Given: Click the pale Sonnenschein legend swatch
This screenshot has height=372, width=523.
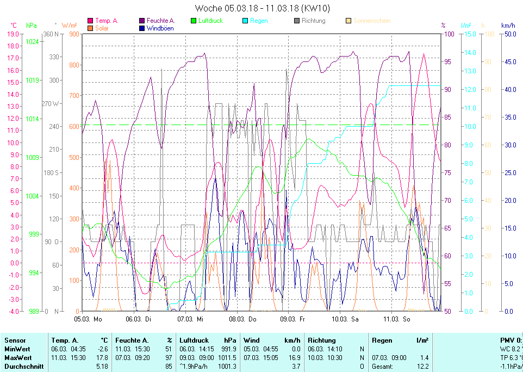Looking at the screenshot, I should [348, 21].
